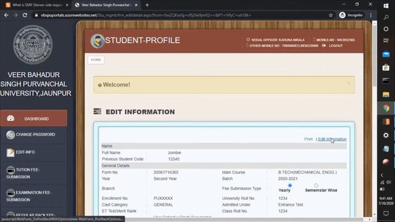Select the Semester Wise radio button
The height and width of the screenshot is (222, 395).
pyautogui.click(x=316, y=186)
